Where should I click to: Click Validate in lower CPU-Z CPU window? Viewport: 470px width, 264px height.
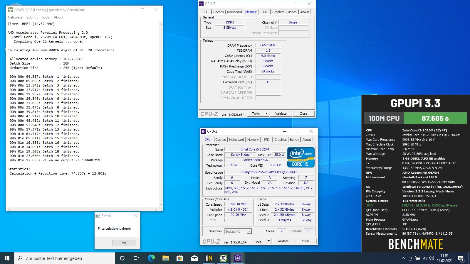283,241
